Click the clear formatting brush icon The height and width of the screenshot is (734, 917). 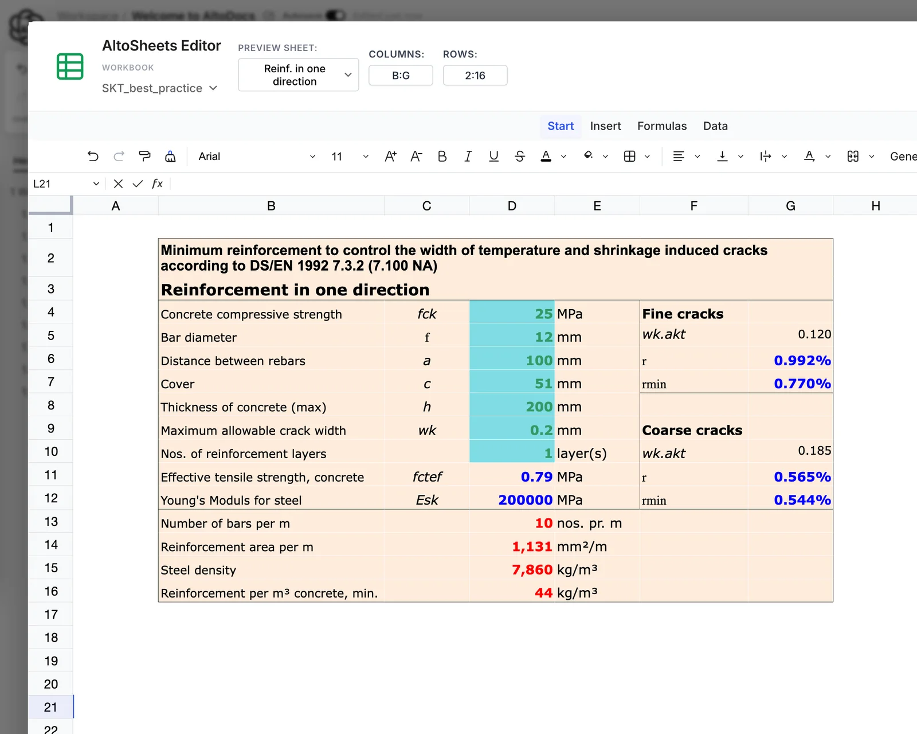[170, 157]
